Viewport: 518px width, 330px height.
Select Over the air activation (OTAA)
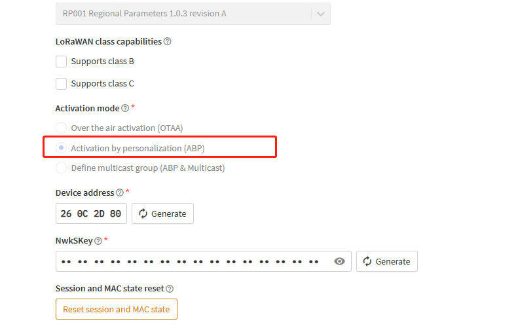pos(62,128)
